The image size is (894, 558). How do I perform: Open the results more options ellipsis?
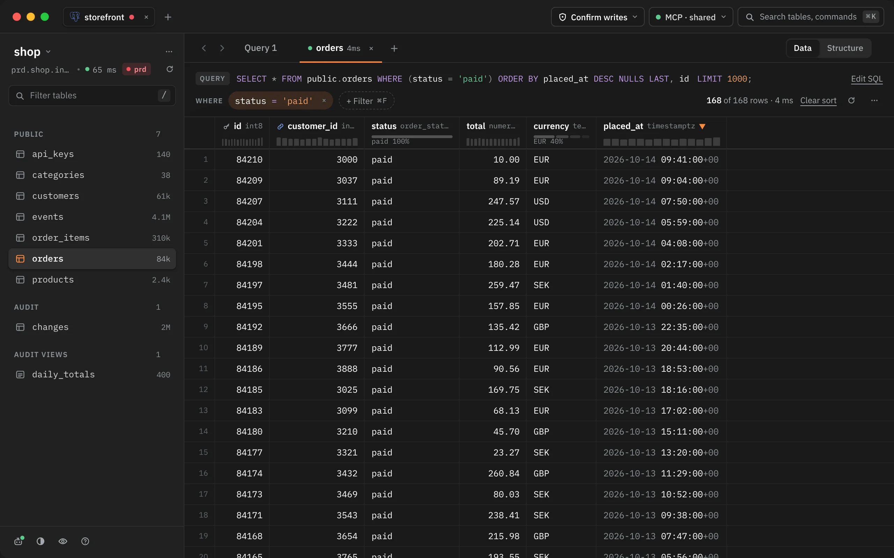coord(874,100)
